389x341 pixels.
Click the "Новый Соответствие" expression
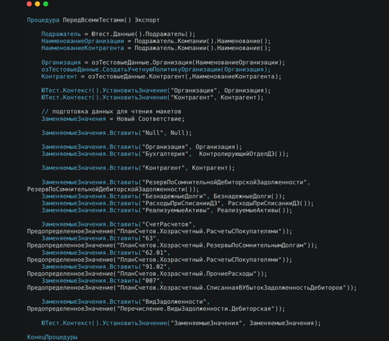(x=150, y=119)
